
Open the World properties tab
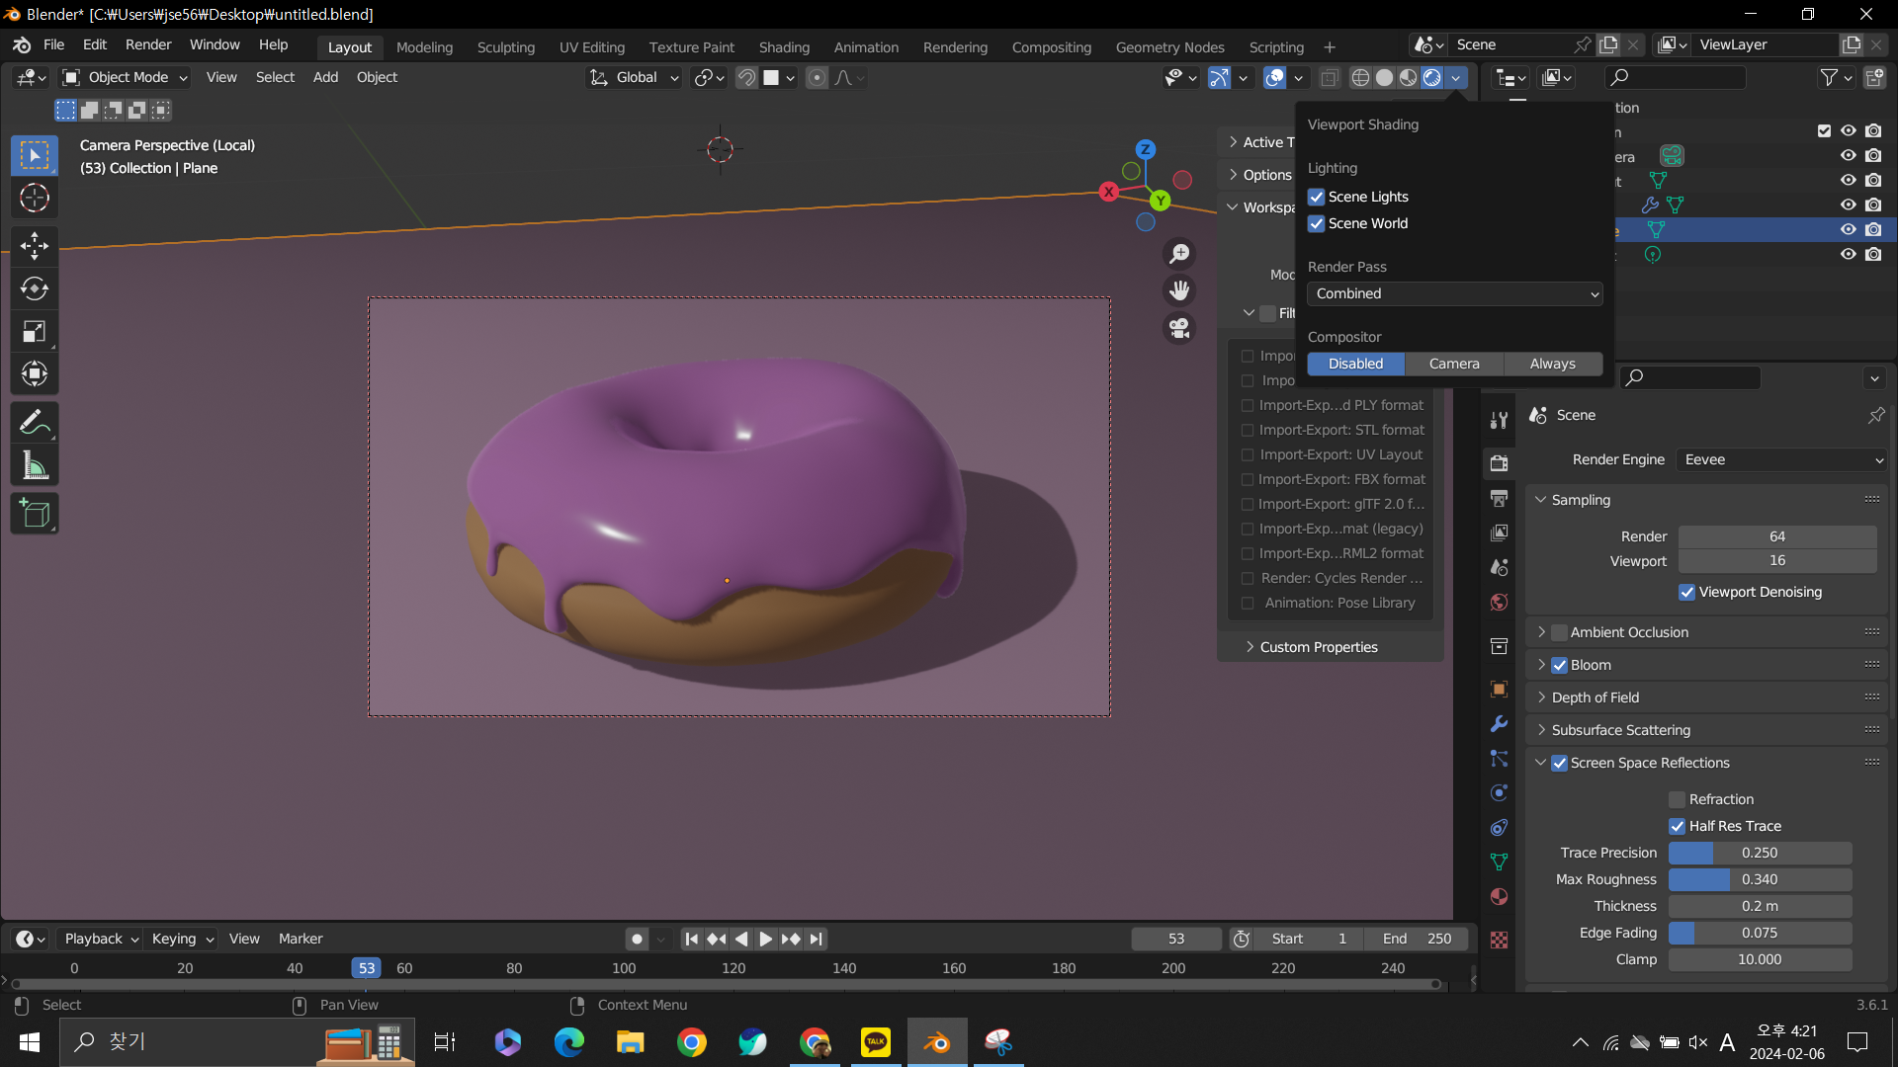(1499, 602)
